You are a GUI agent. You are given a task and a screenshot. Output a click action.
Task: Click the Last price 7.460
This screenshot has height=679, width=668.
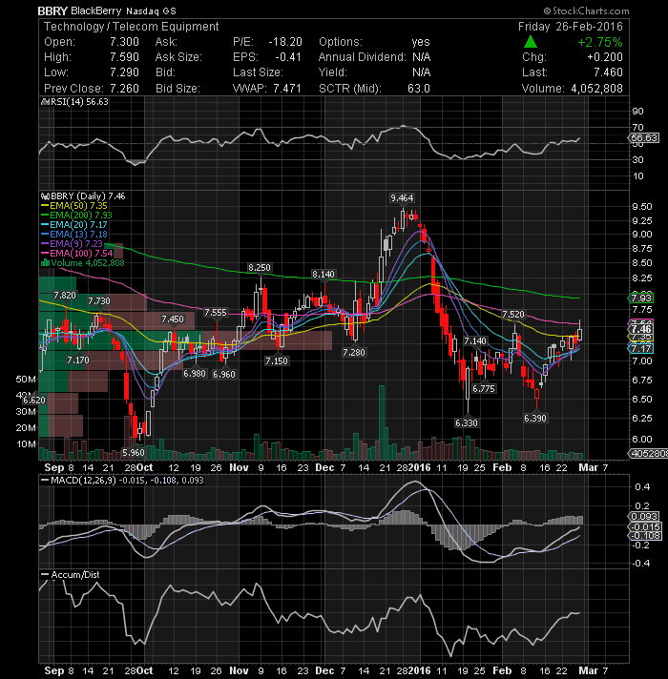(x=608, y=72)
